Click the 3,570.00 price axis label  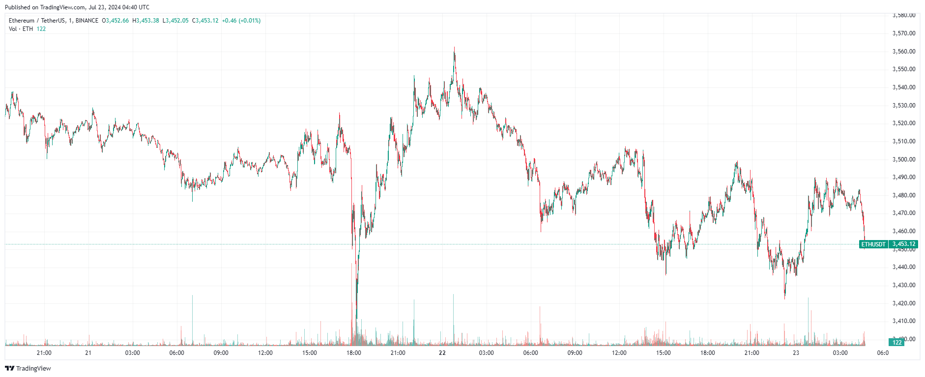pyautogui.click(x=904, y=33)
